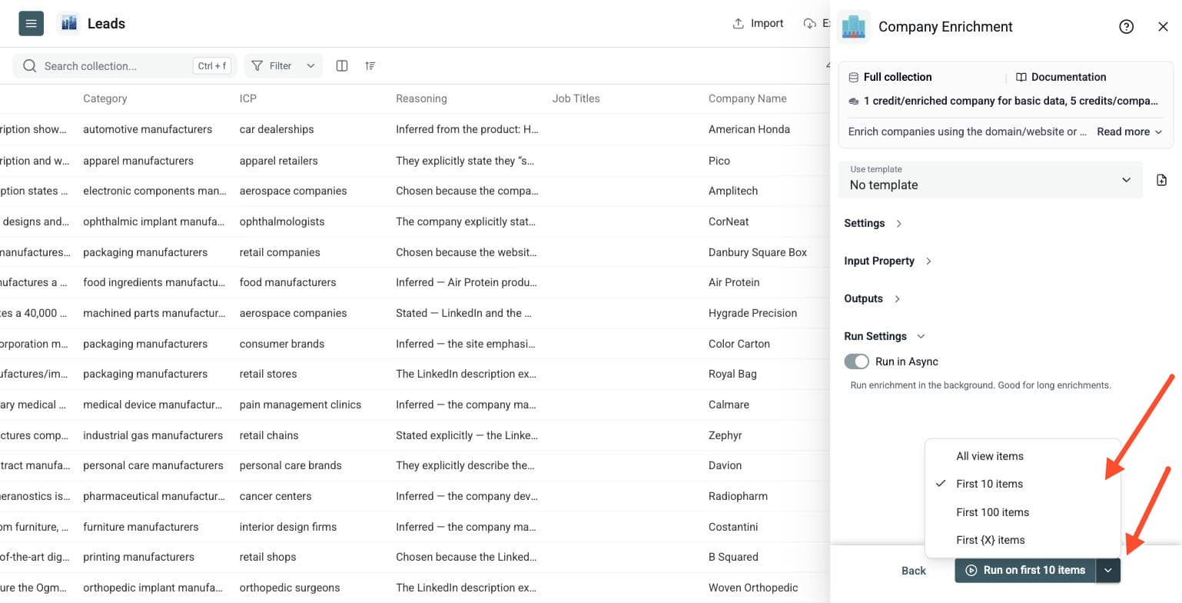Screen dimensions: 1182x603
Task: Expand the Input Property section
Action: point(888,261)
